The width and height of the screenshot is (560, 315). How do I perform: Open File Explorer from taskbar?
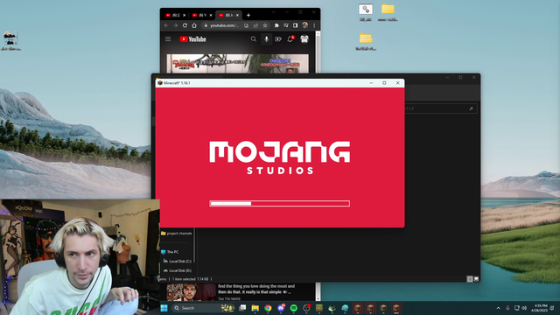click(255, 308)
